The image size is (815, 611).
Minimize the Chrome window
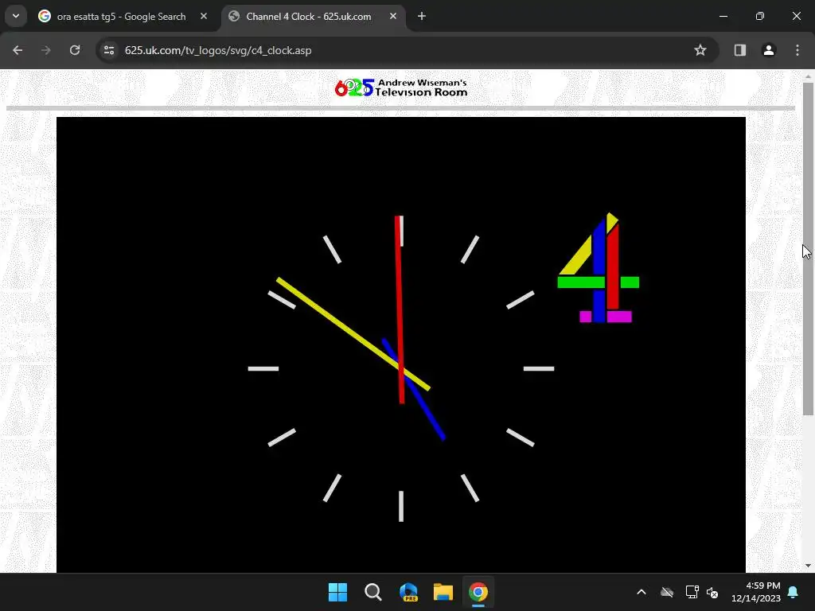pyautogui.click(x=723, y=16)
